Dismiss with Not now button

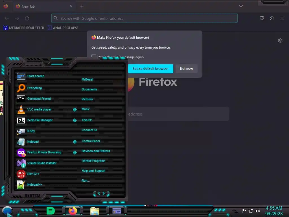(x=186, y=69)
